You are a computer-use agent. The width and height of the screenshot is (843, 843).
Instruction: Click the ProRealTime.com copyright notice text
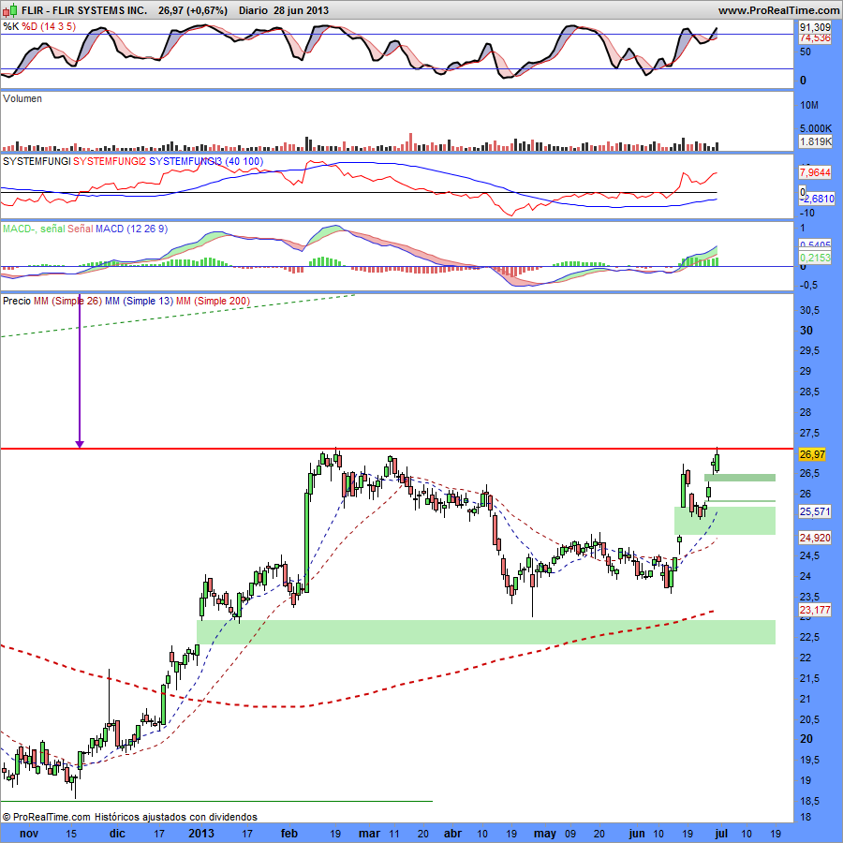129,817
